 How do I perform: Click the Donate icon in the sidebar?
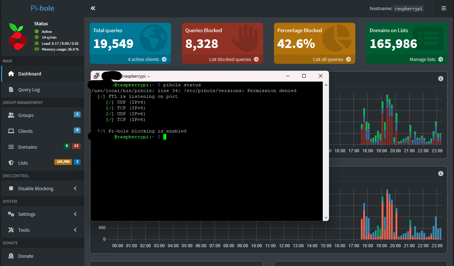tap(11, 256)
